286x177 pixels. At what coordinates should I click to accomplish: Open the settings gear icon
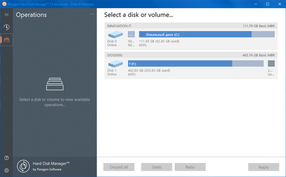[x=6, y=170]
